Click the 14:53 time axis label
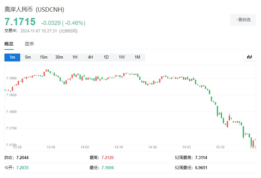Screen dimensions: 261x178 187,147
